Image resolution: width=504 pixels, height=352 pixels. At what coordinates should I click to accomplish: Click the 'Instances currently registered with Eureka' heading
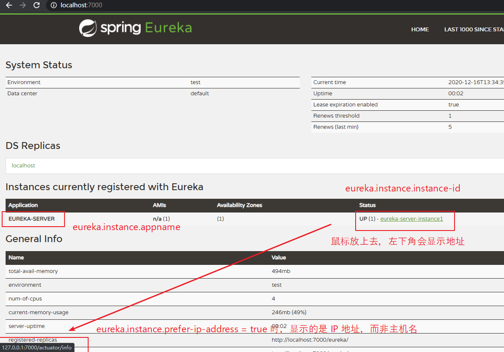(x=104, y=188)
